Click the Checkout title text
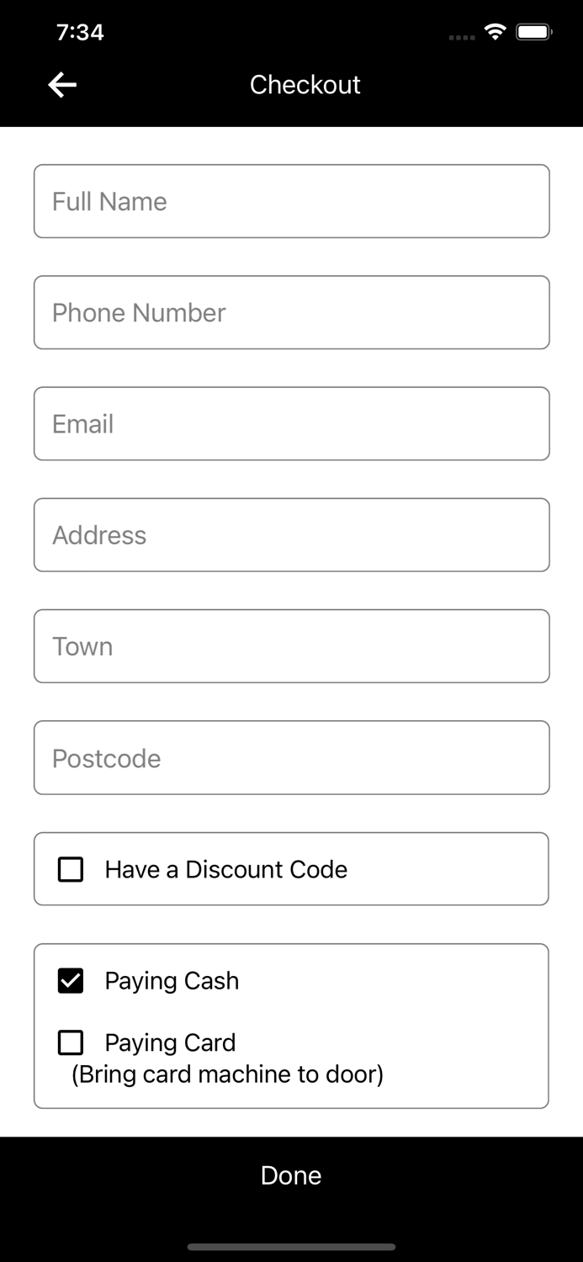Viewport: 583px width, 1262px height. tap(305, 84)
